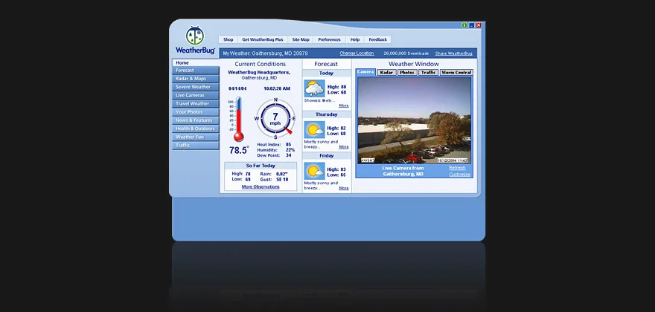Screen dimensions: 655x312
Task: Open the Shop menu
Action: tap(228, 39)
